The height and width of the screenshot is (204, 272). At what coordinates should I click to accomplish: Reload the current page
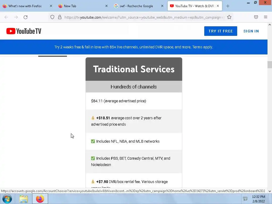(25, 17)
